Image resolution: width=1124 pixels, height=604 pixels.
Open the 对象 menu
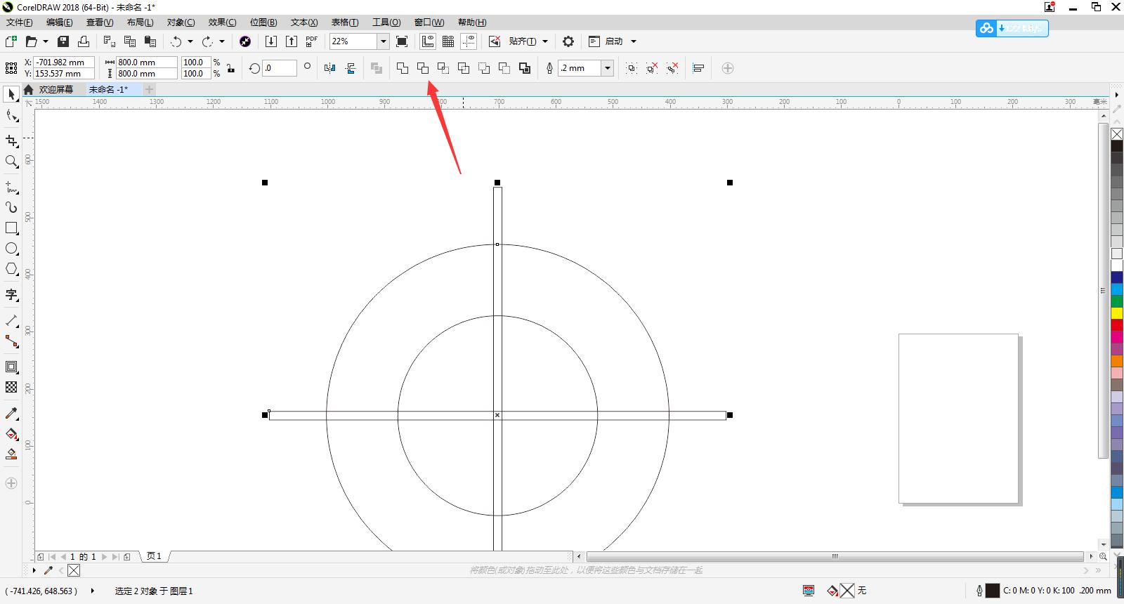[x=181, y=22]
